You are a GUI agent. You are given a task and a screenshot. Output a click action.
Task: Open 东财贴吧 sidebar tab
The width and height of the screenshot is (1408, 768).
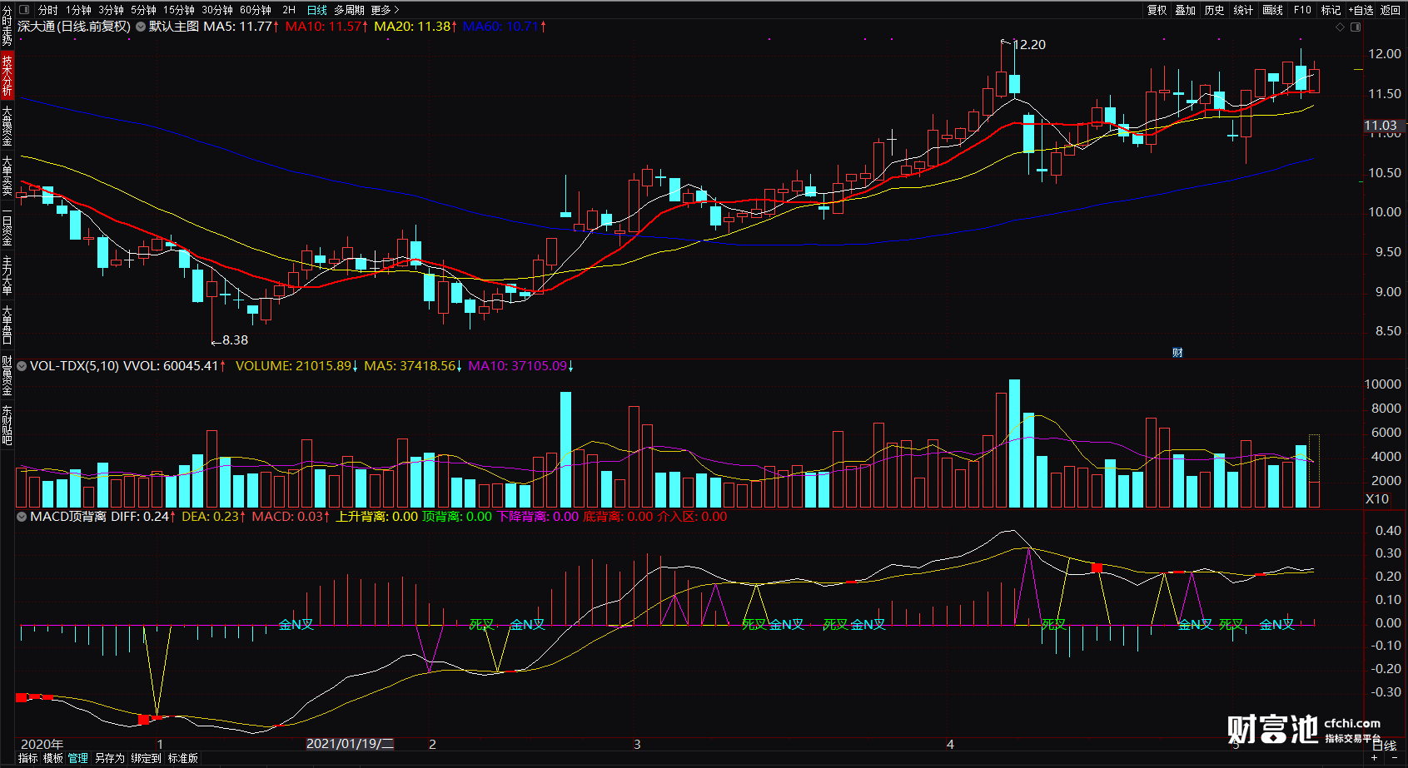7,425
